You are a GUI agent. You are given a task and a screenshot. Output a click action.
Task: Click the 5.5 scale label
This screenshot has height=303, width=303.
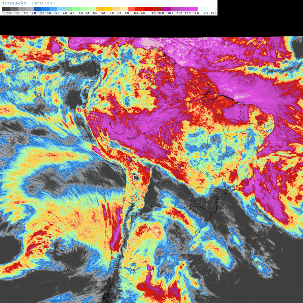88,13
